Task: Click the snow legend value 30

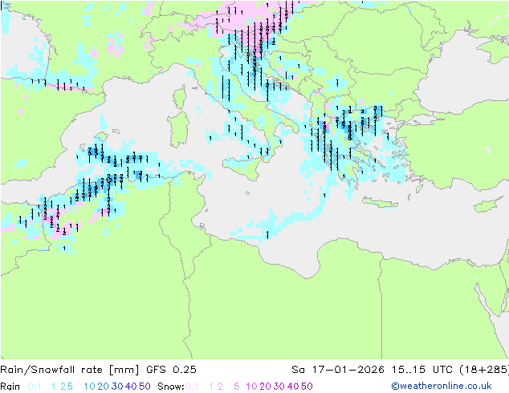Action: point(279,387)
